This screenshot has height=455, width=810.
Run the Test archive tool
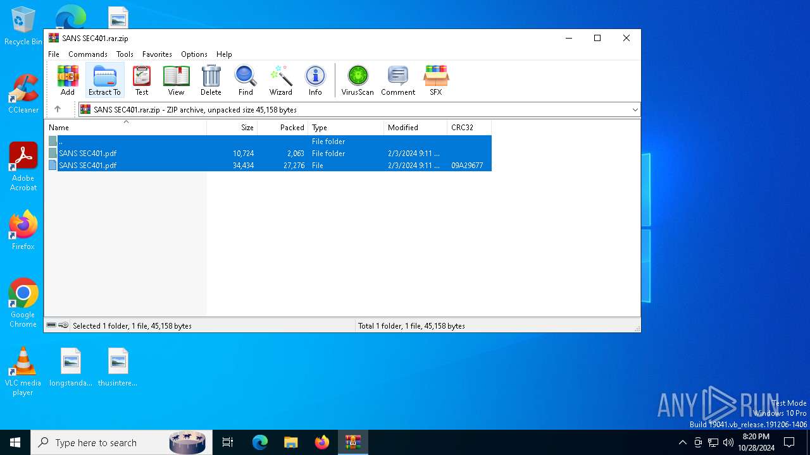pyautogui.click(x=142, y=80)
